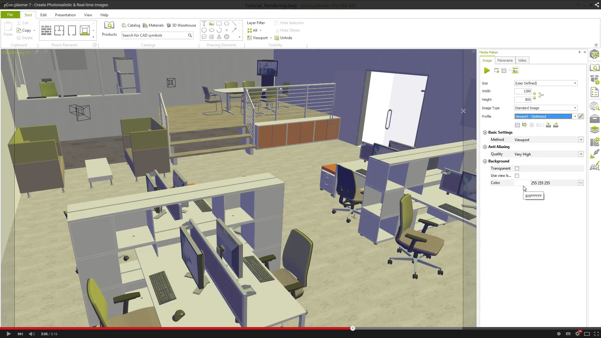Click the search CAD symbols icon
601x338 pixels.
tap(190, 35)
